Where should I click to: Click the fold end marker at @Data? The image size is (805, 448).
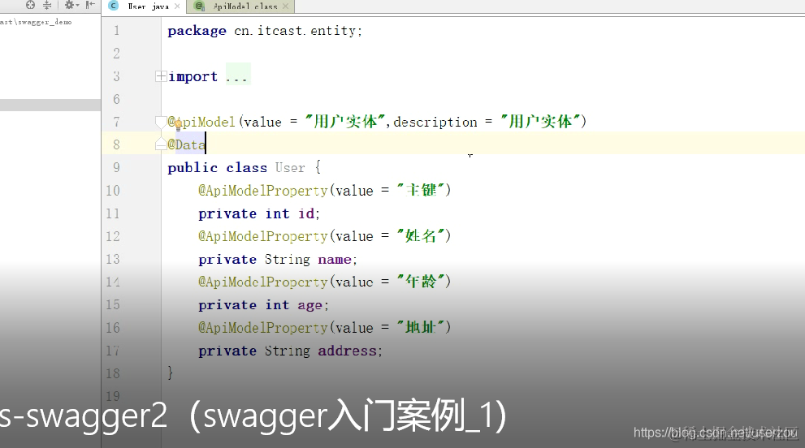161,144
